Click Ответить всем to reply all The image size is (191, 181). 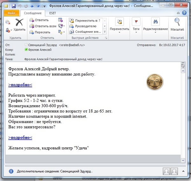(x=43, y=26)
